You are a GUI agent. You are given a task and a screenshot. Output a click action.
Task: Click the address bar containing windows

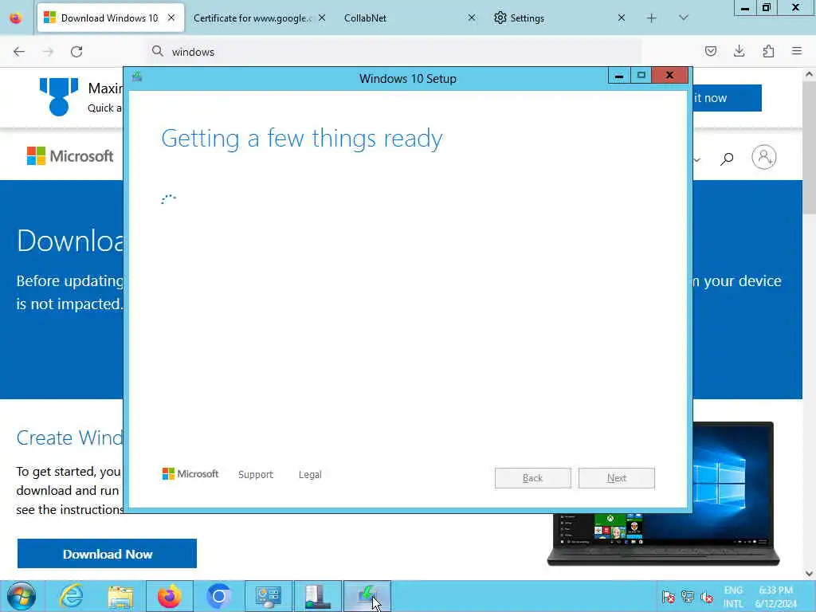point(394,52)
